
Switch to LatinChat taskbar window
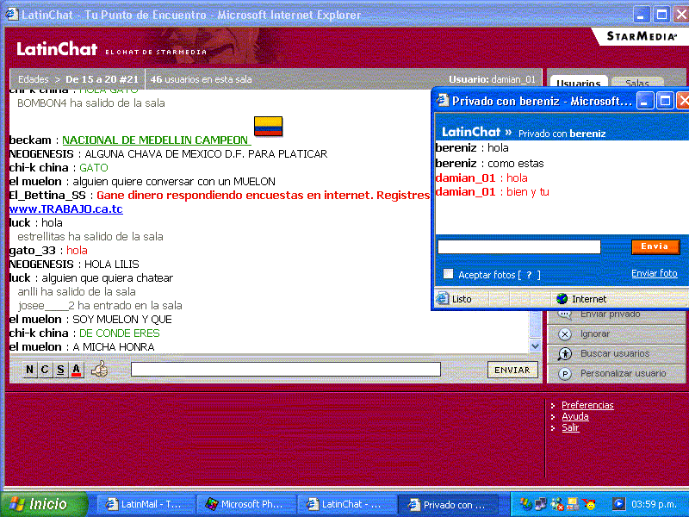[345, 504]
